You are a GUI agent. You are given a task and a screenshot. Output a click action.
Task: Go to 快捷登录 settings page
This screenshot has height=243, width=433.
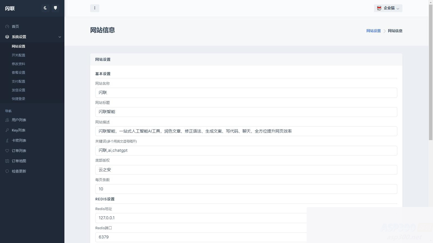coord(18,99)
